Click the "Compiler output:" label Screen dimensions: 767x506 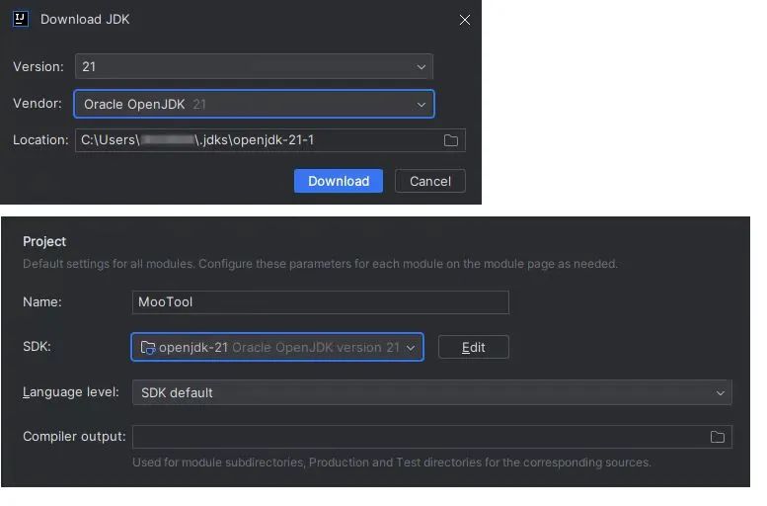[x=74, y=437]
